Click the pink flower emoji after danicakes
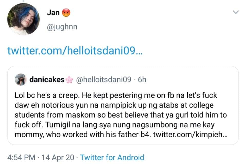Viewport: 246px width, 165px height. point(69,80)
